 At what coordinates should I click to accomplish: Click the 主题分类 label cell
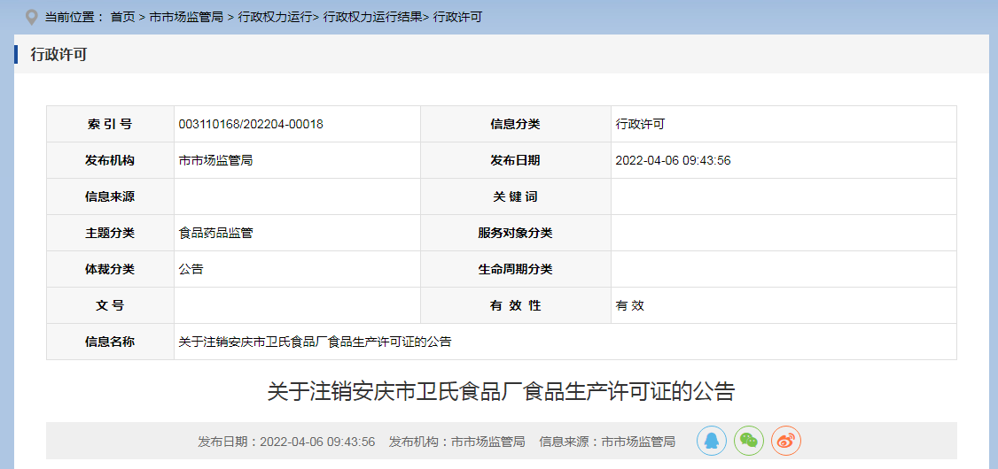click(x=110, y=234)
